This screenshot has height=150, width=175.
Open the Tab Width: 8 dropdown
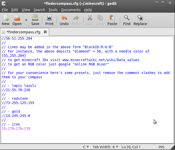tap(105, 147)
